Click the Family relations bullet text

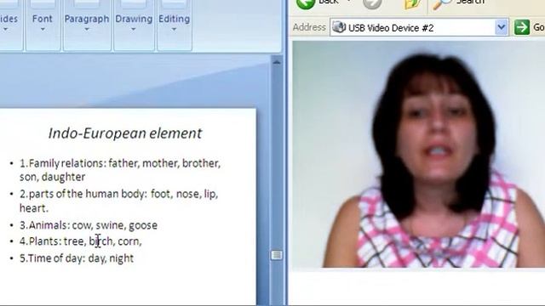(x=120, y=170)
